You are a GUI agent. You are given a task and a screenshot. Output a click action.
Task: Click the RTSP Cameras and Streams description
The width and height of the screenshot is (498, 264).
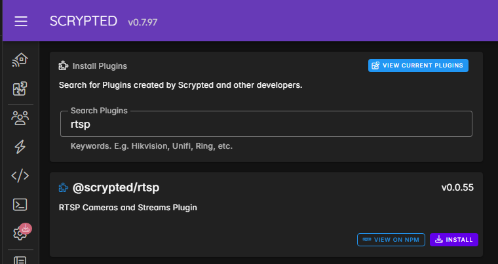pos(128,208)
